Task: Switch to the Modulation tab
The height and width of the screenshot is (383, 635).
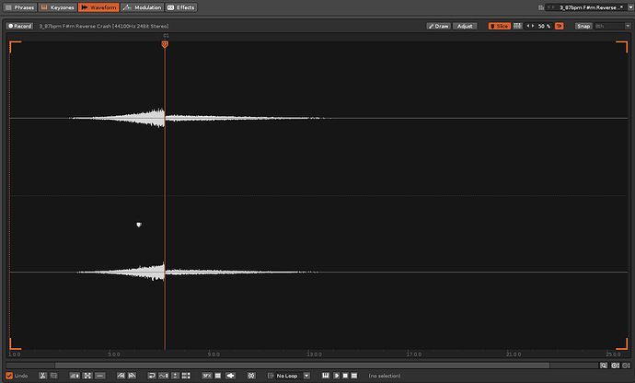Action: pos(142,7)
